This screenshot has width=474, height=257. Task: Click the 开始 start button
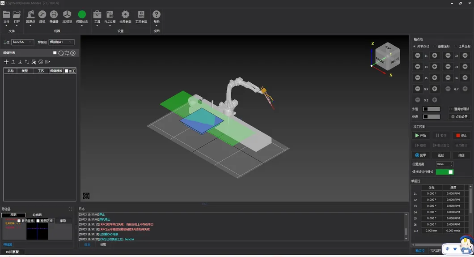click(420, 135)
